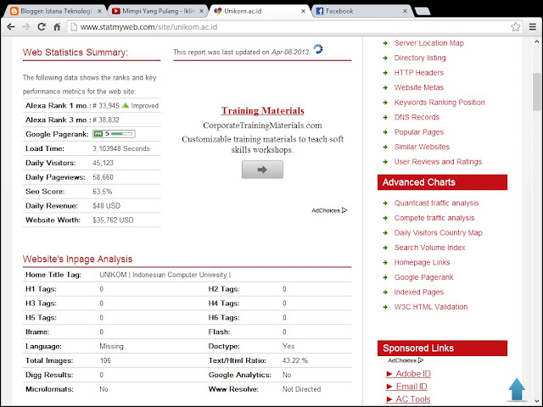
Task: Reload the current page
Action: (x=42, y=26)
